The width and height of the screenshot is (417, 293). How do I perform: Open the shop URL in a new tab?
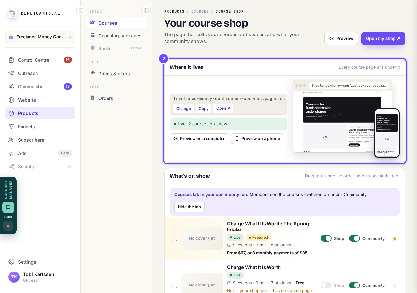click(223, 108)
